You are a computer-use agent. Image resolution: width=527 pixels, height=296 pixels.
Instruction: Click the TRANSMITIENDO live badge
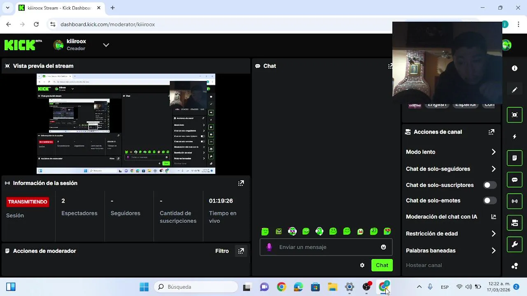tap(28, 202)
